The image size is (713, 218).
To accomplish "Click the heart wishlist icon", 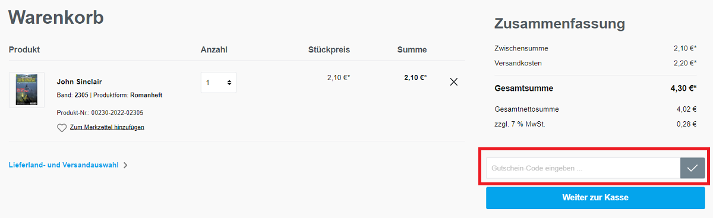I will (62, 127).
